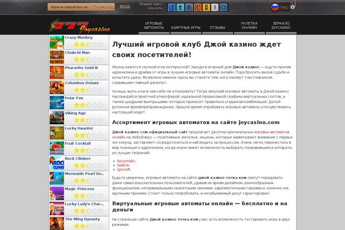Viewport: 345px width, 230px height.
Task: Open the Ming Dynasty game thumbnail
Action: pyautogui.click(x=57, y=224)
